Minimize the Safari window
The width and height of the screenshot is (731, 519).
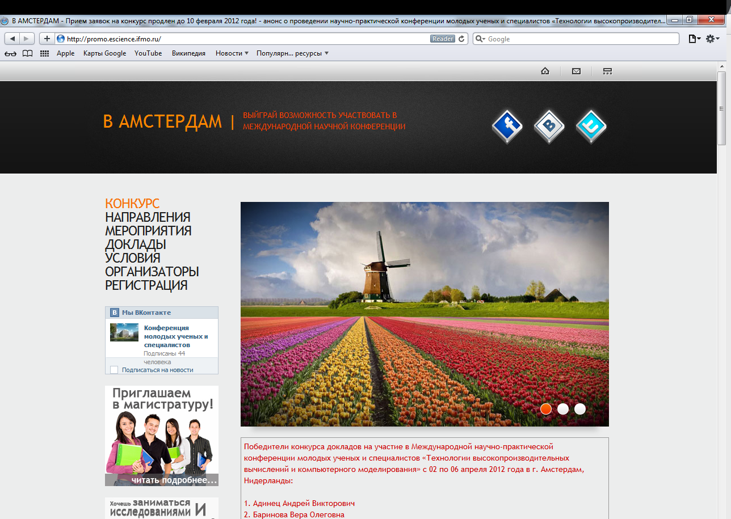pos(674,20)
